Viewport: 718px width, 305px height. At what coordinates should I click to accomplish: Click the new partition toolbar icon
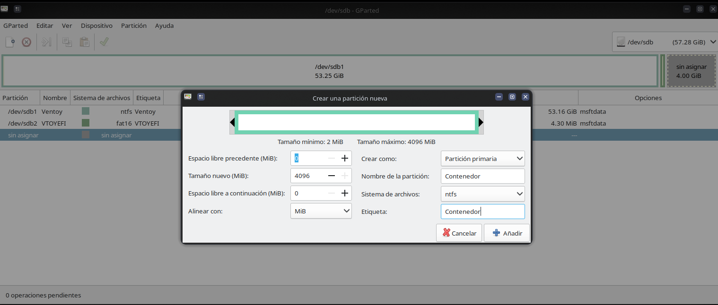click(x=10, y=42)
